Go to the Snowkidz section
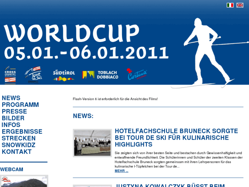The height and width of the screenshot is (187, 249). 18,145
